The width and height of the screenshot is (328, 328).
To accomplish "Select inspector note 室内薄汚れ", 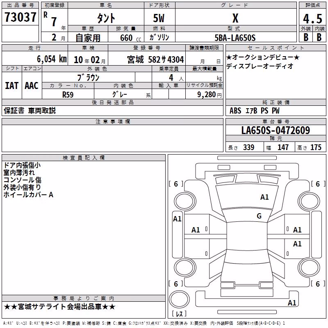I will (x=19, y=173).
